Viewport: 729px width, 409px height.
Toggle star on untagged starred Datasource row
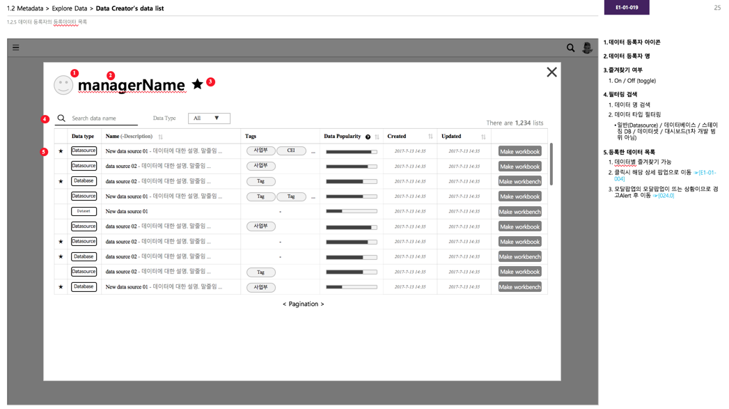click(x=61, y=242)
